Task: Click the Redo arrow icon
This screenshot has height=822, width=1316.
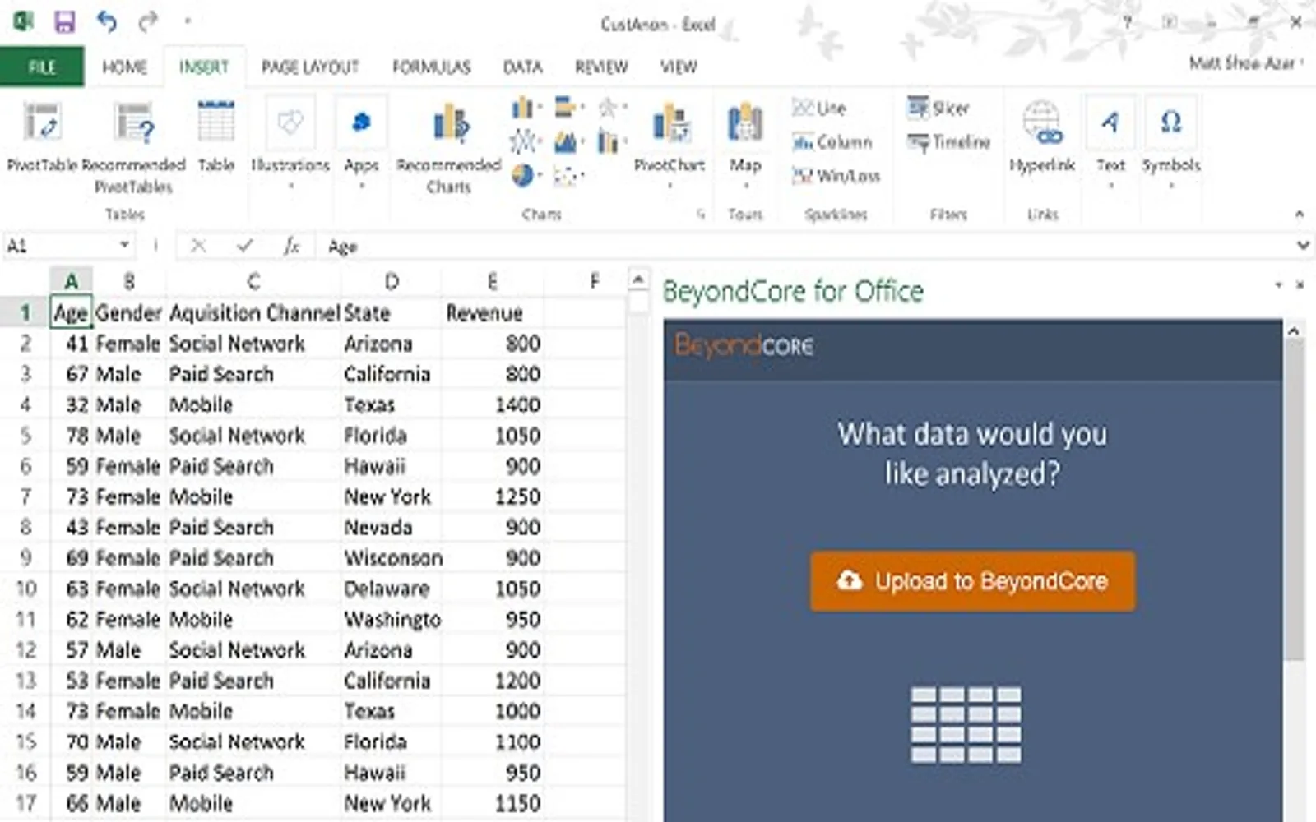Action: tap(148, 21)
